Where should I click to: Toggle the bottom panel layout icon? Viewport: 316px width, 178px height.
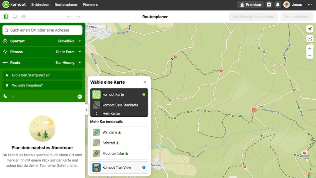[x=15, y=17]
